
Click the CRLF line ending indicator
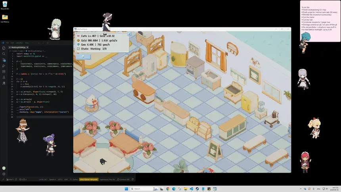[66, 179]
